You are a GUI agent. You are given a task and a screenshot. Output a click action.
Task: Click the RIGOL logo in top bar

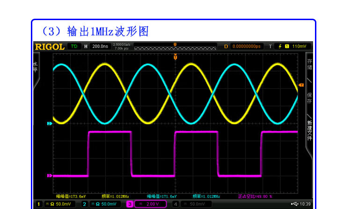(50, 46)
